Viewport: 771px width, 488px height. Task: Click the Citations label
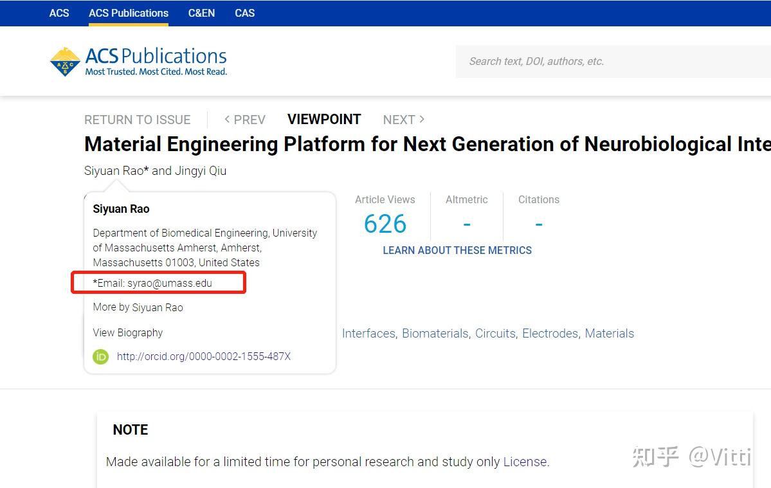tap(538, 199)
